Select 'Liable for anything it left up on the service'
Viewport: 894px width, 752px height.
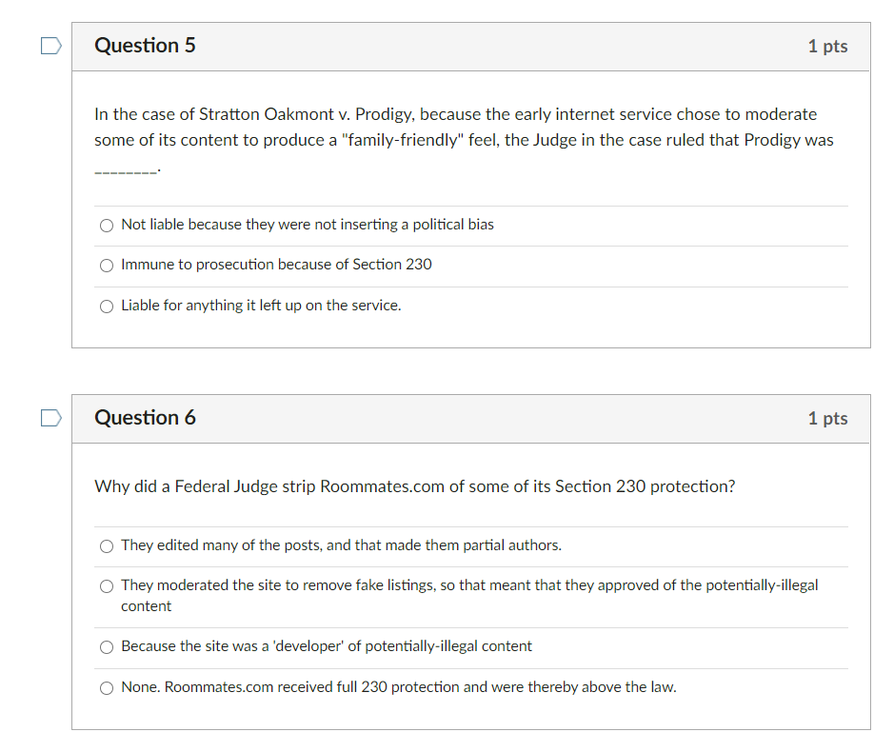107,306
